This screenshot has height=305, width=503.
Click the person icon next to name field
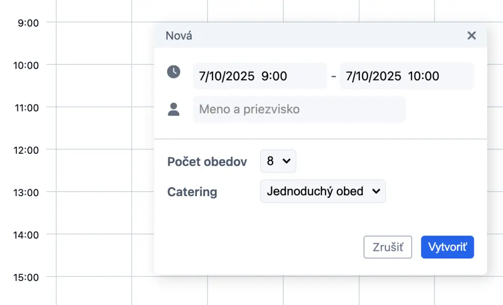[x=174, y=109]
